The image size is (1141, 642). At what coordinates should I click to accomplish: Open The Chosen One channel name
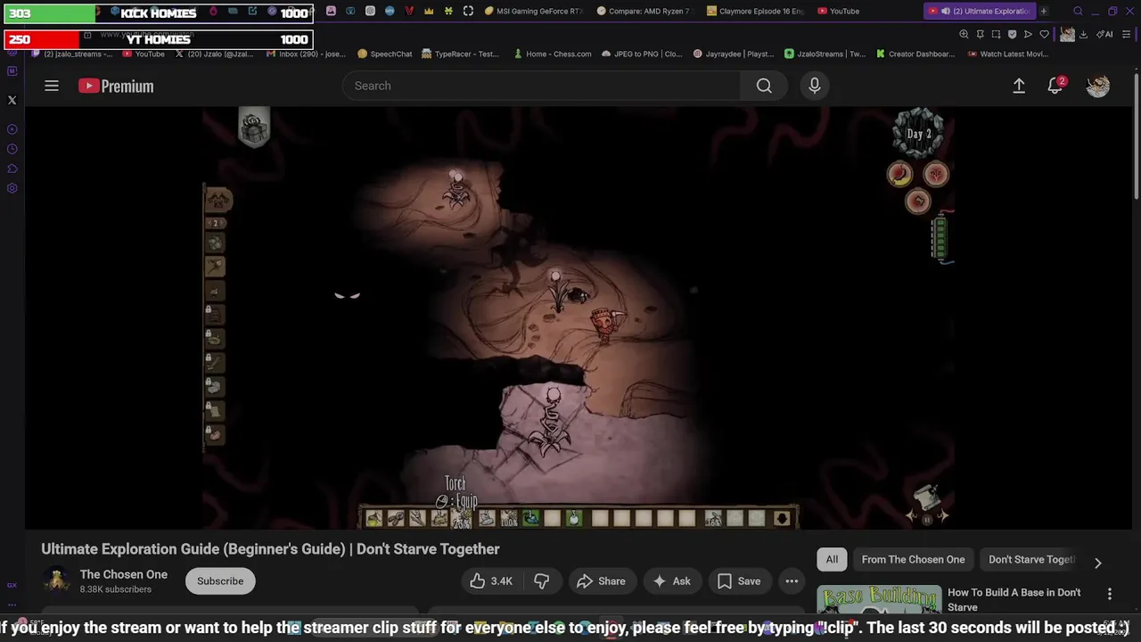(x=124, y=574)
